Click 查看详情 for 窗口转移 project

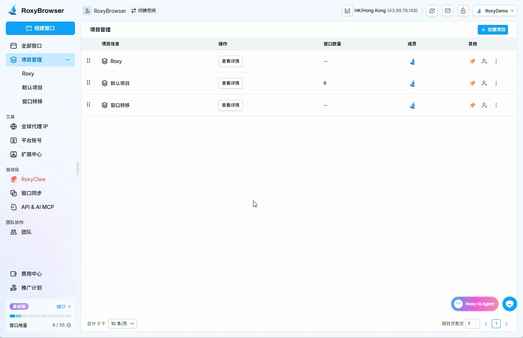pos(231,105)
